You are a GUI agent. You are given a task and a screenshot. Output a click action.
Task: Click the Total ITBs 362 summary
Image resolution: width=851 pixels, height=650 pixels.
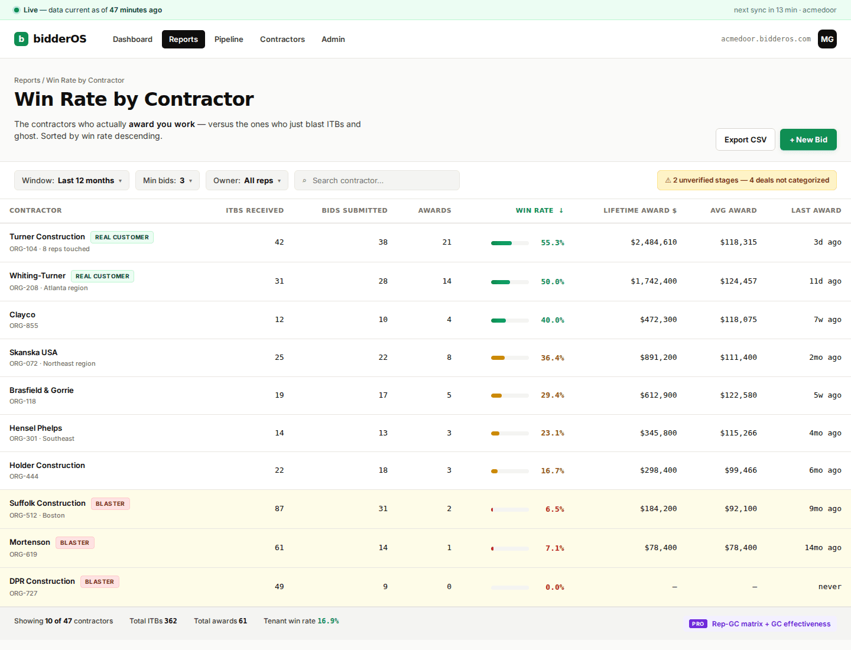(153, 621)
